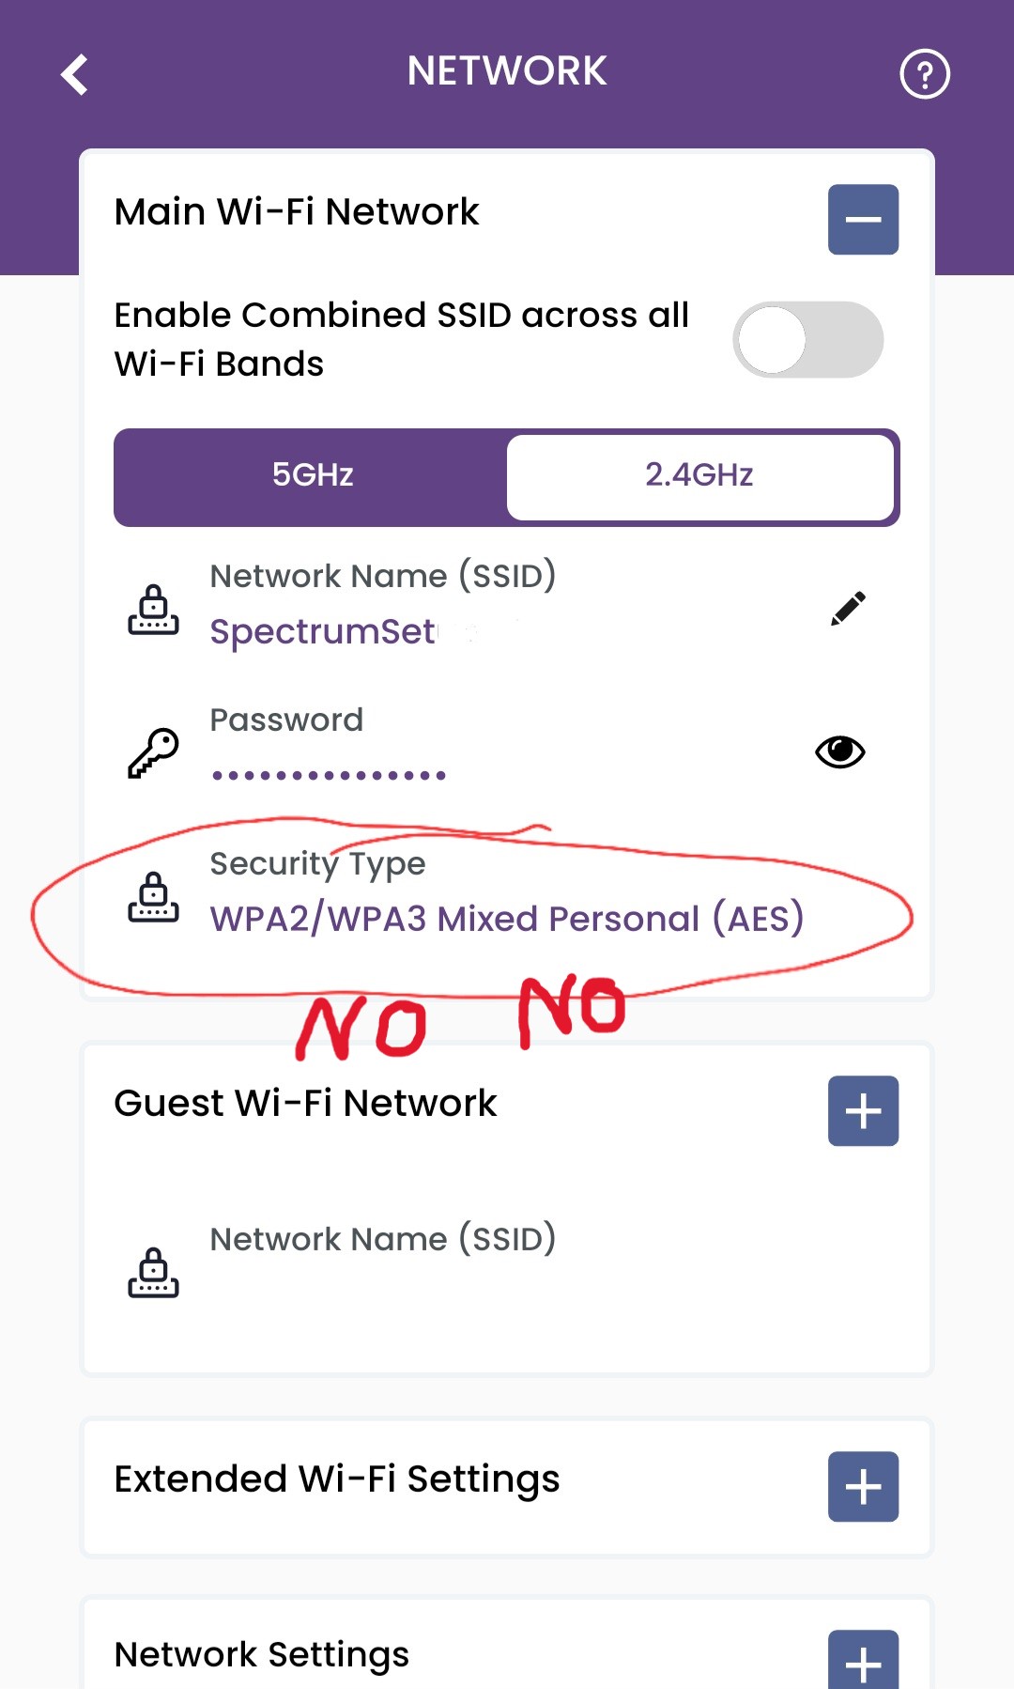
Task: Click the masked password dots field
Action: pyautogui.click(x=329, y=776)
